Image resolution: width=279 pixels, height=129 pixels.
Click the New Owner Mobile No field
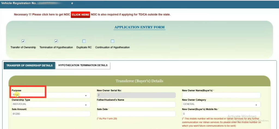click(x=221, y=114)
